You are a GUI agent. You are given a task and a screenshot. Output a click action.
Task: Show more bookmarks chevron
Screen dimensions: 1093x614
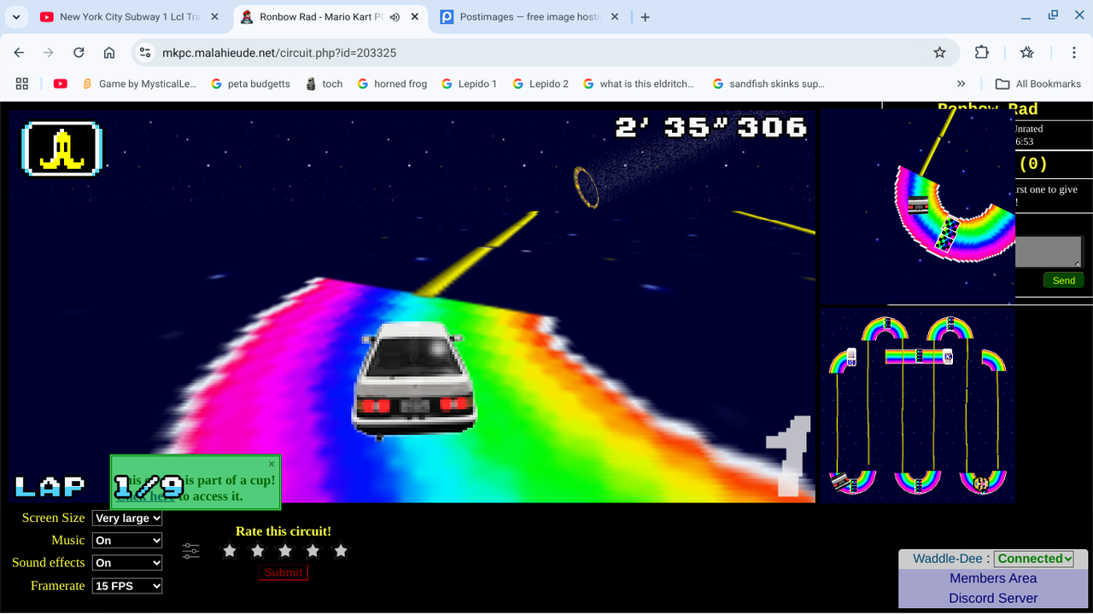tap(961, 84)
